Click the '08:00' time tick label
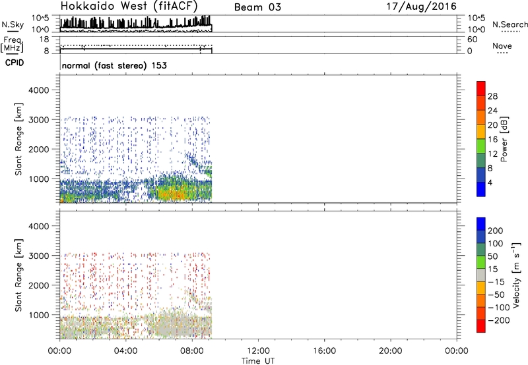Screen dimensions: 528x365 point(192,351)
